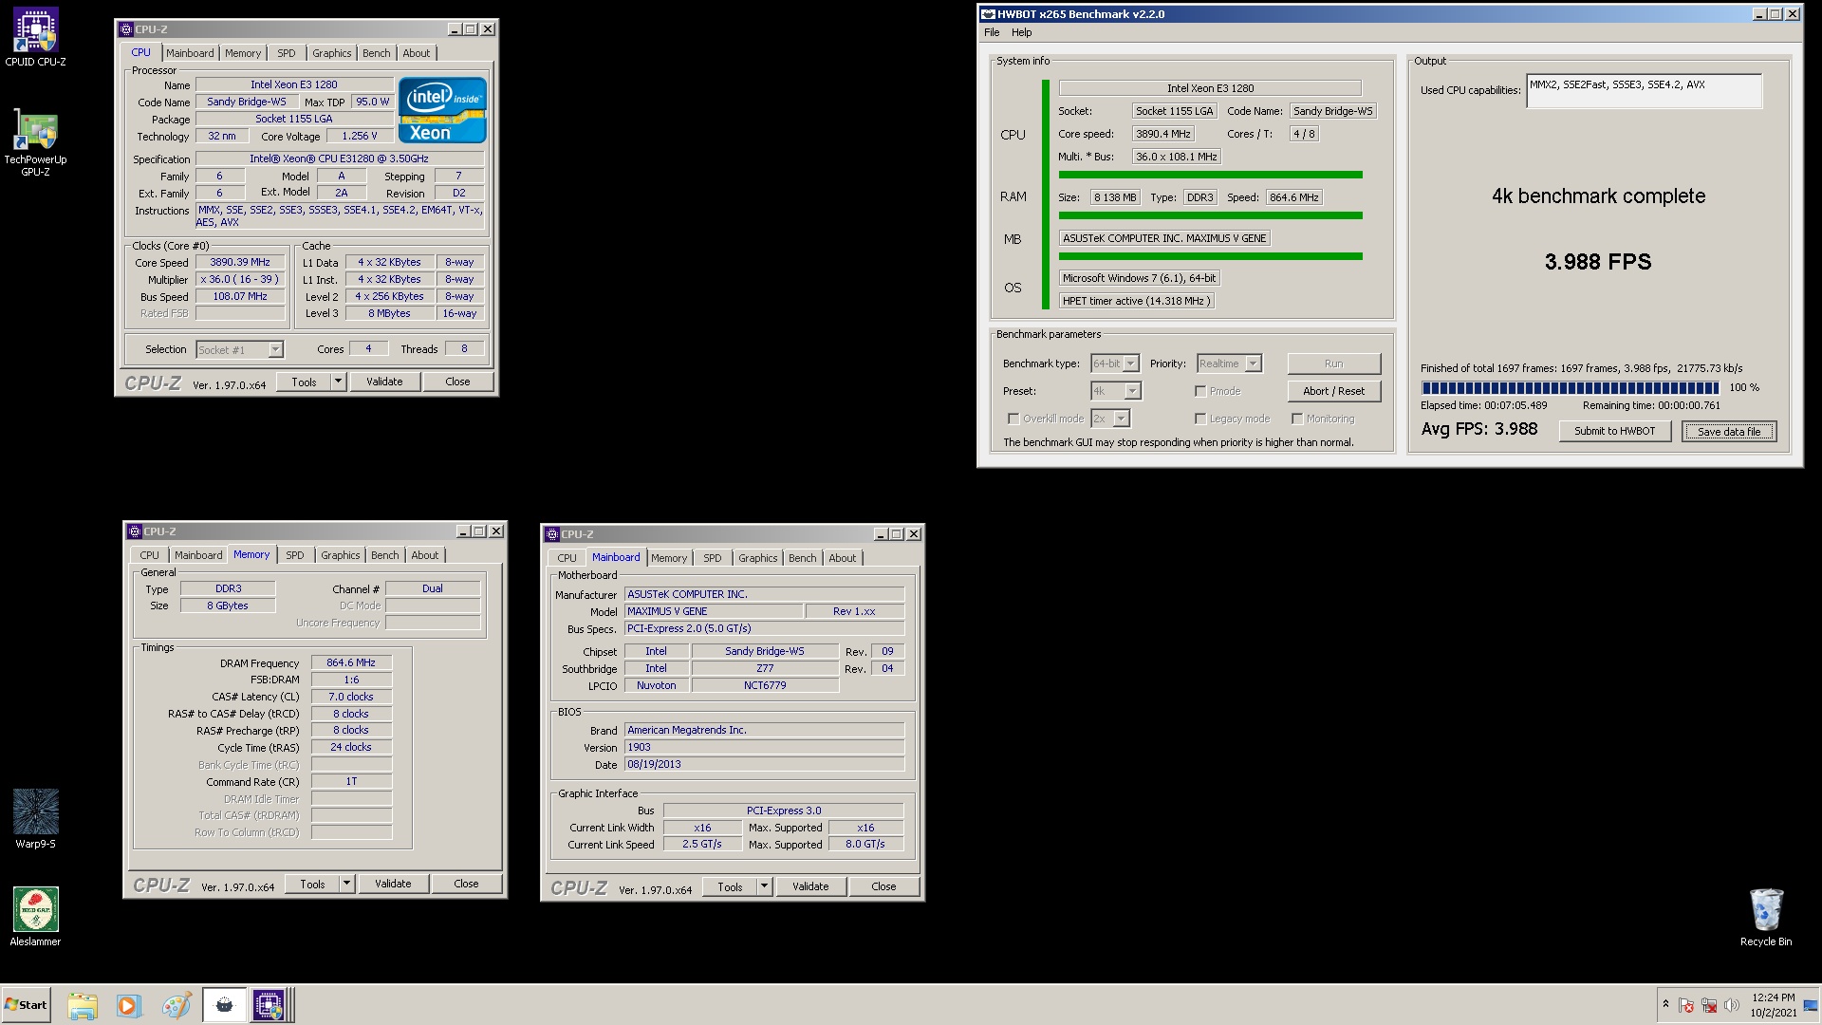Click the HWBOT x265 Benchmark title bar icon
This screenshot has width=1822, height=1025.
(988, 14)
